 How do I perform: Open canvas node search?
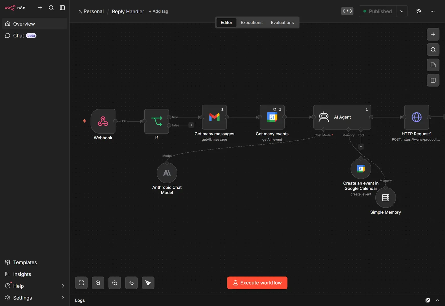(x=433, y=50)
